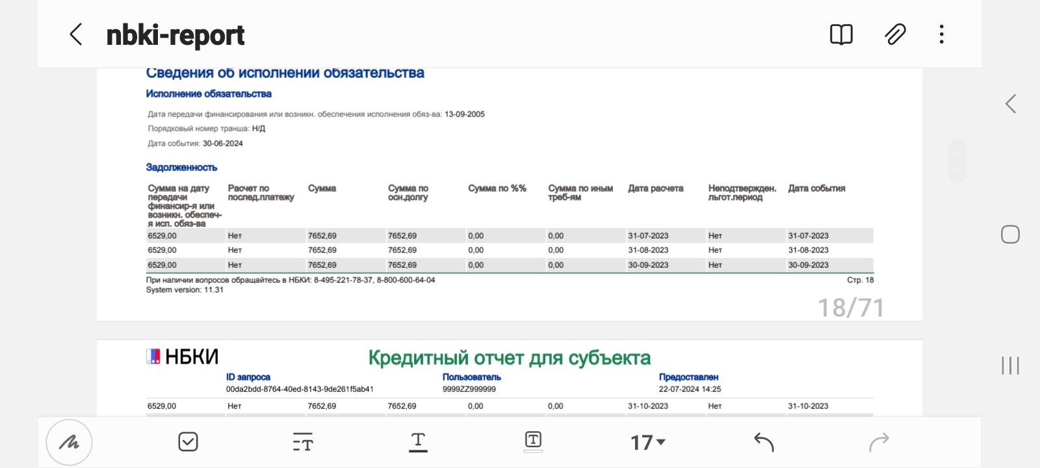The width and height of the screenshot is (1040, 468).
Task: Tap column header Сумма по иным треб-ям
Action: coord(580,192)
